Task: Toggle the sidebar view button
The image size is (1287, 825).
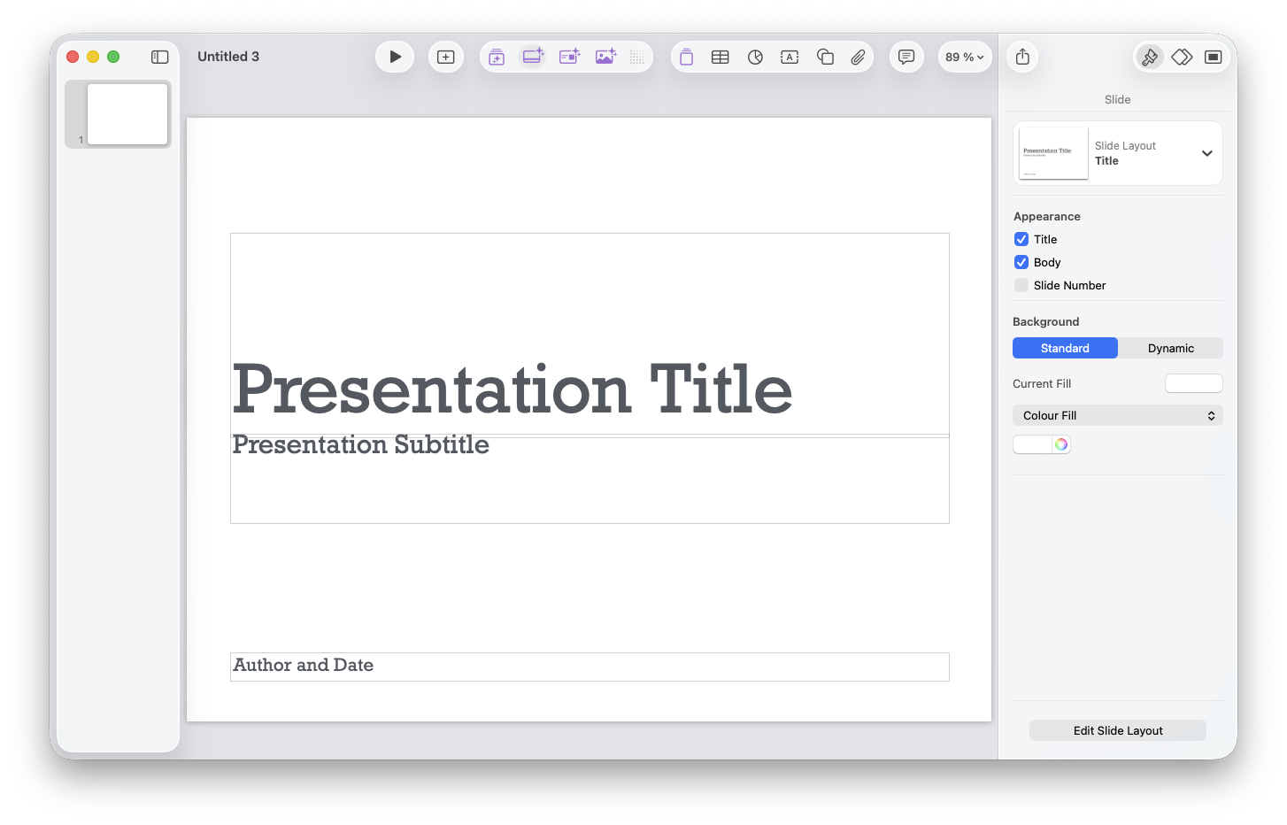Action: [160, 57]
